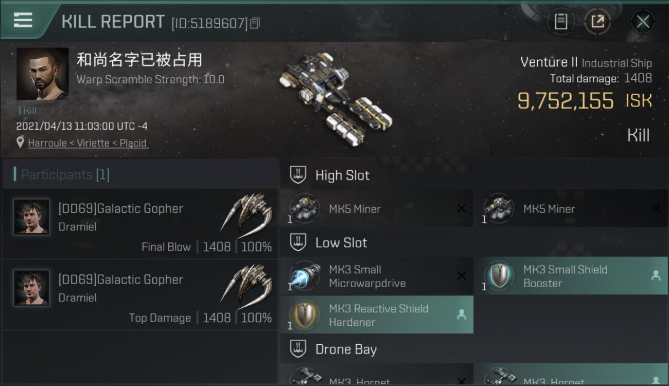Click the share export icon

[x=597, y=22]
